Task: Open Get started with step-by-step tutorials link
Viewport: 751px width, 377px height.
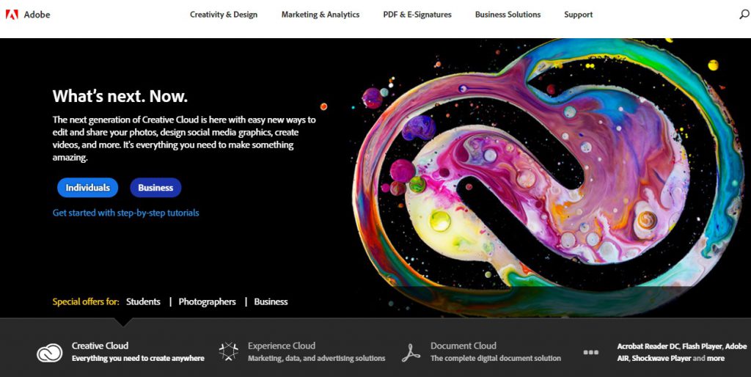Action: click(126, 213)
